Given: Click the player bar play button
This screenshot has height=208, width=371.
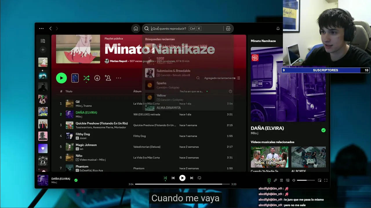Looking at the screenshot, I should pyautogui.click(x=182, y=178).
